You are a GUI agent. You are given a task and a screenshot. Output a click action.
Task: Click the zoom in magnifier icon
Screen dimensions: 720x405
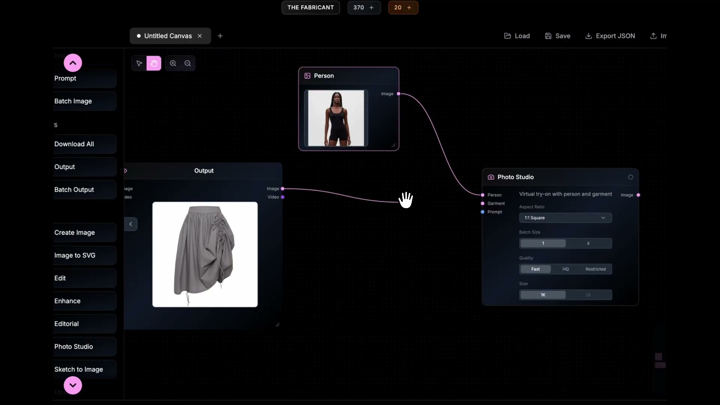click(172, 63)
